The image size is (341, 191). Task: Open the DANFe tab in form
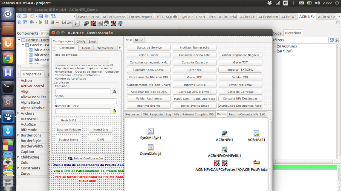coord(81,41)
